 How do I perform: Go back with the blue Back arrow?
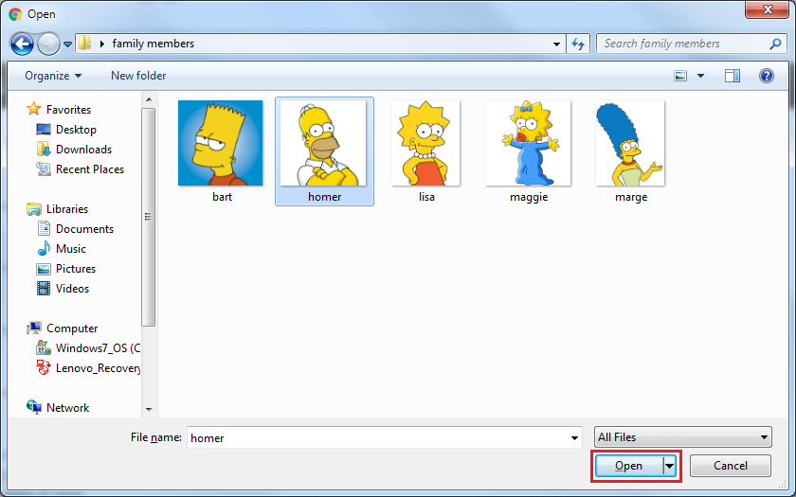coord(22,44)
